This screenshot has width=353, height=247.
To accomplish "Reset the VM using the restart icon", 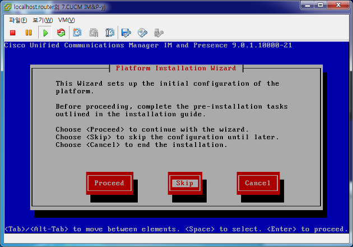I will pyautogui.click(x=61, y=33).
